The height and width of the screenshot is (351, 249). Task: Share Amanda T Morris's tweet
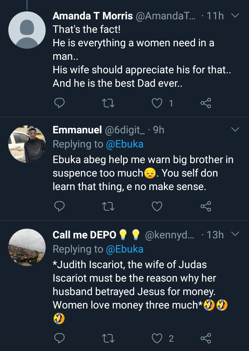coord(206,103)
